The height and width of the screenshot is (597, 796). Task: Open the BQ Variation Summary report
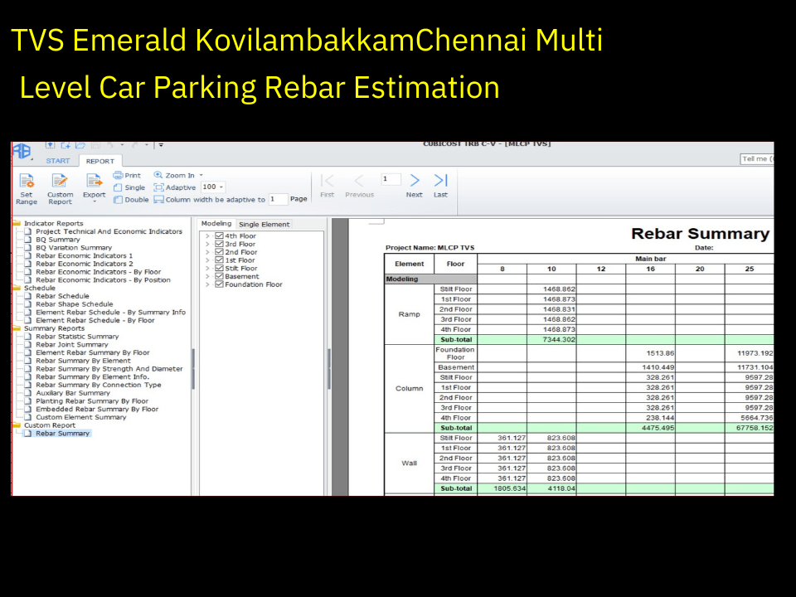(74, 247)
